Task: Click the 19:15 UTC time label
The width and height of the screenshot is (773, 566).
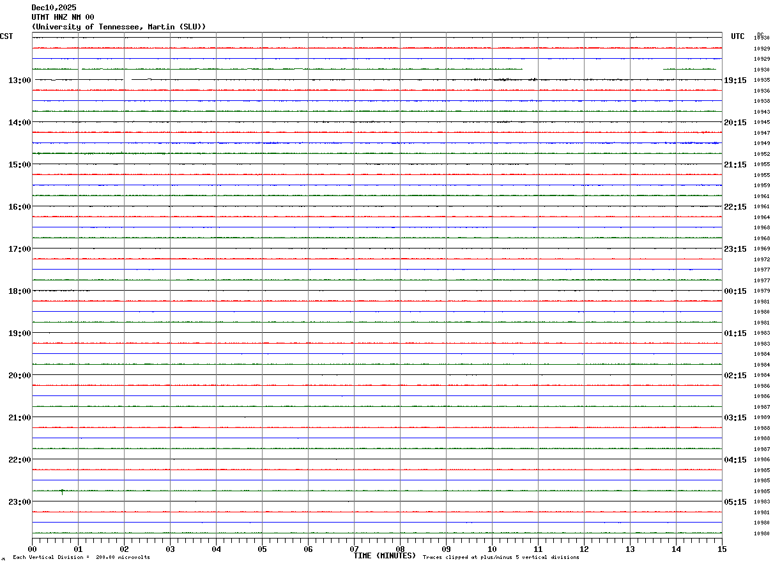Action: 735,80
